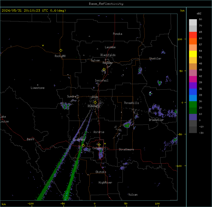Click the -100 tick on the bottom axis

(x=31, y=204)
